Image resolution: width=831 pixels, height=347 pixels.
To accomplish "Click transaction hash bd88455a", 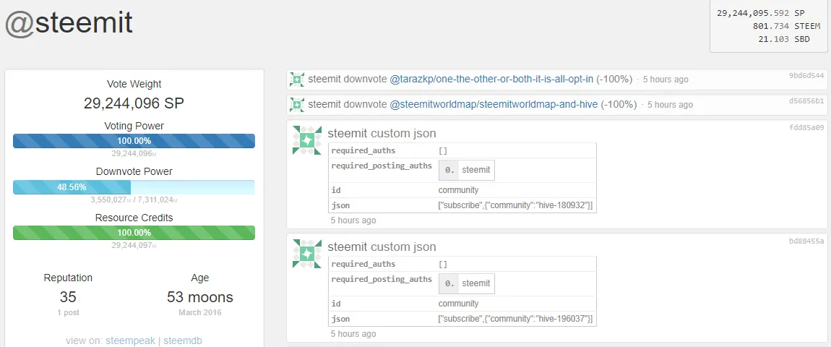I will [806, 241].
